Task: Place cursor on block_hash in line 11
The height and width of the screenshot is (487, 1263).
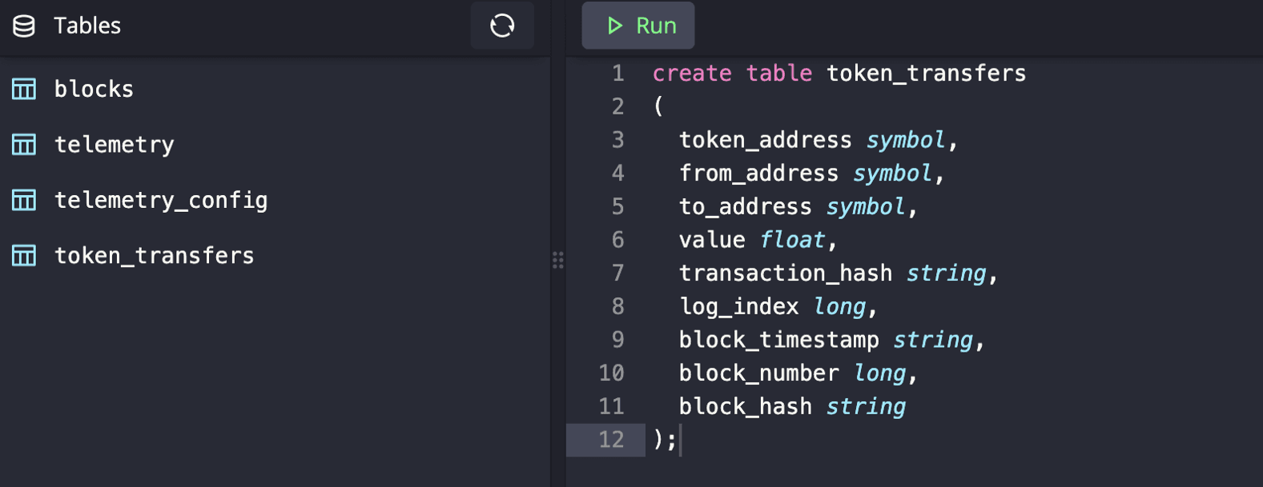Action: (745, 407)
